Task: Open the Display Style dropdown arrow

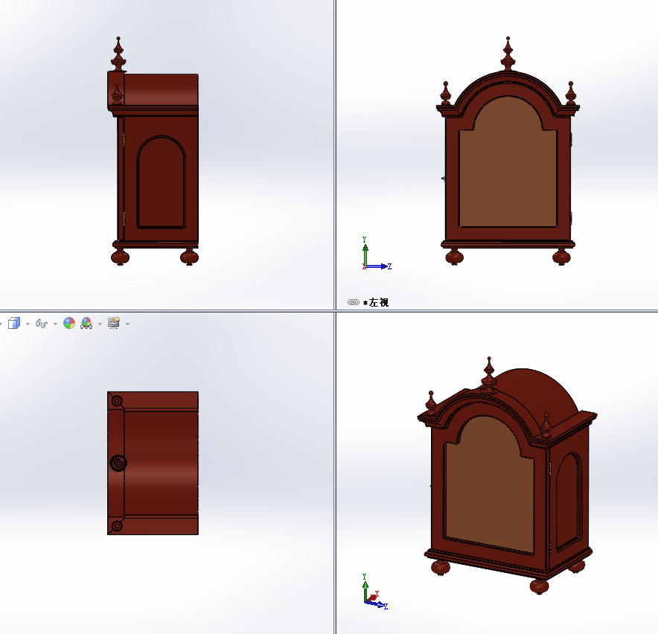Action: click(x=28, y=324)
